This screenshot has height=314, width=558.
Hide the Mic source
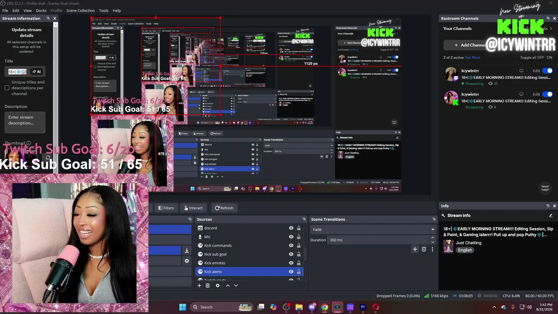[x=291, y=237]
